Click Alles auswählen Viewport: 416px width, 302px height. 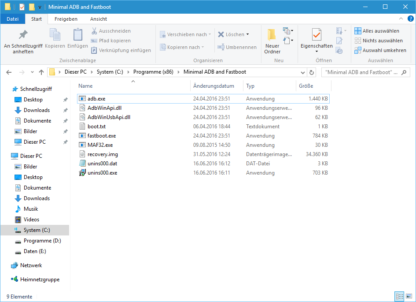tap(377, 31)
